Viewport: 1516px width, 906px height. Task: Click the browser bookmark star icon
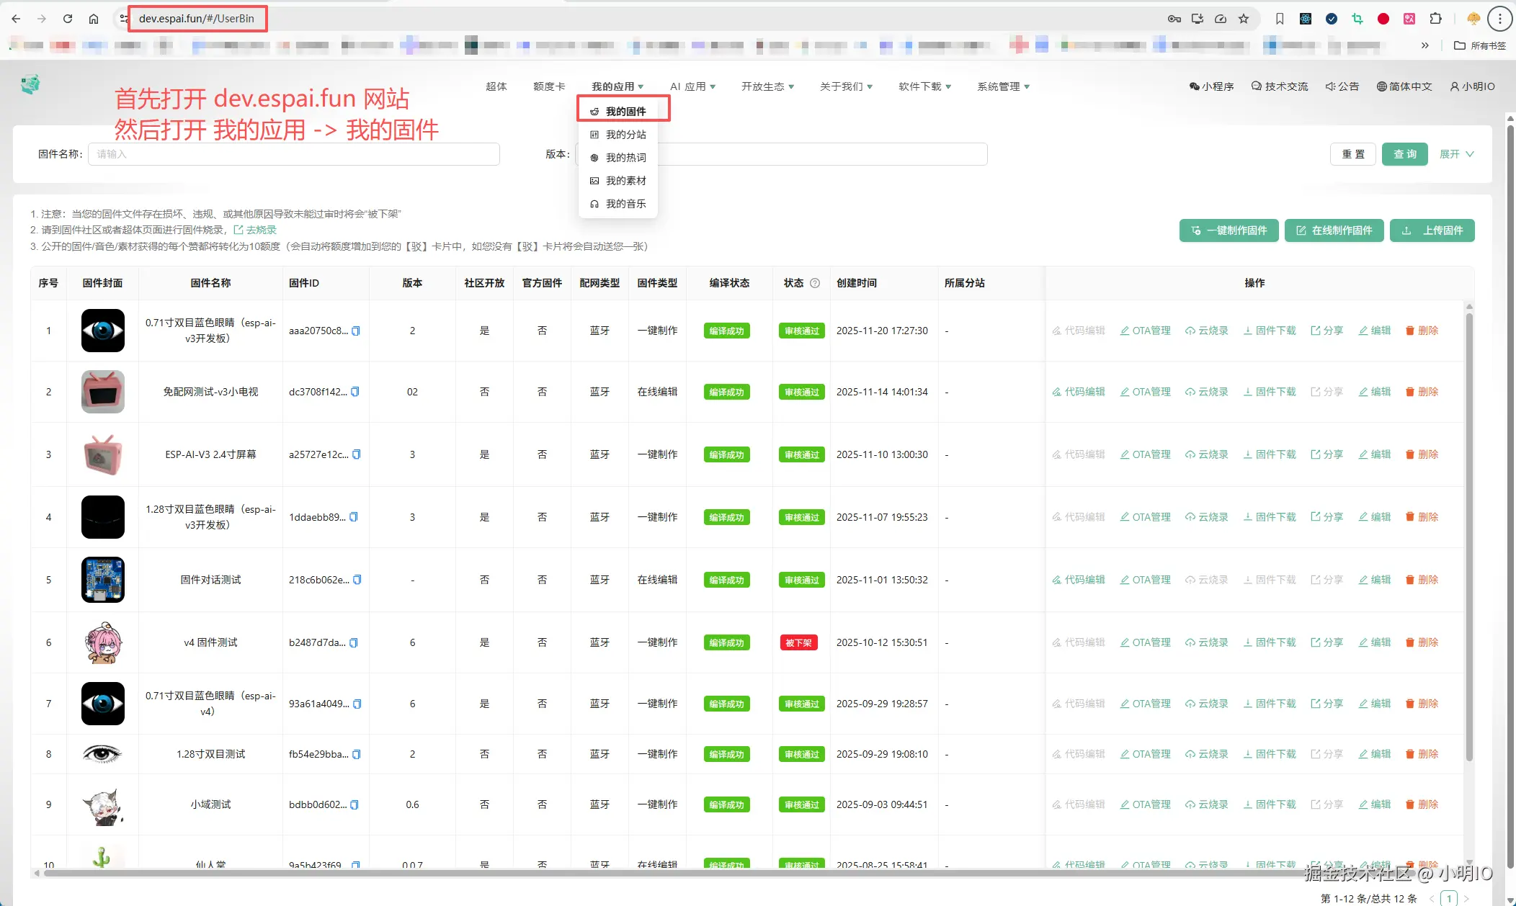tap(1244, 19)
